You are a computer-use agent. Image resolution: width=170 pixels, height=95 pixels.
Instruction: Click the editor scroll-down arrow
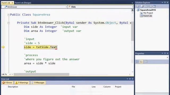pyautogui.click(x=132, y=72)
